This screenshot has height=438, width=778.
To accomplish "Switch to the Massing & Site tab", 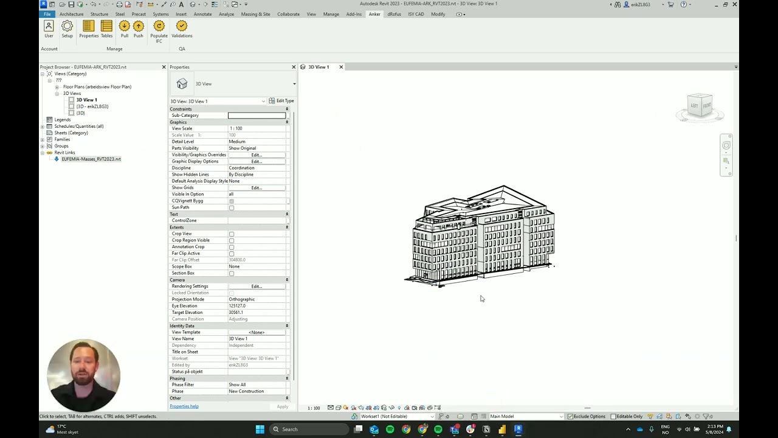I will pyautogui.click(x=255, y=14).
